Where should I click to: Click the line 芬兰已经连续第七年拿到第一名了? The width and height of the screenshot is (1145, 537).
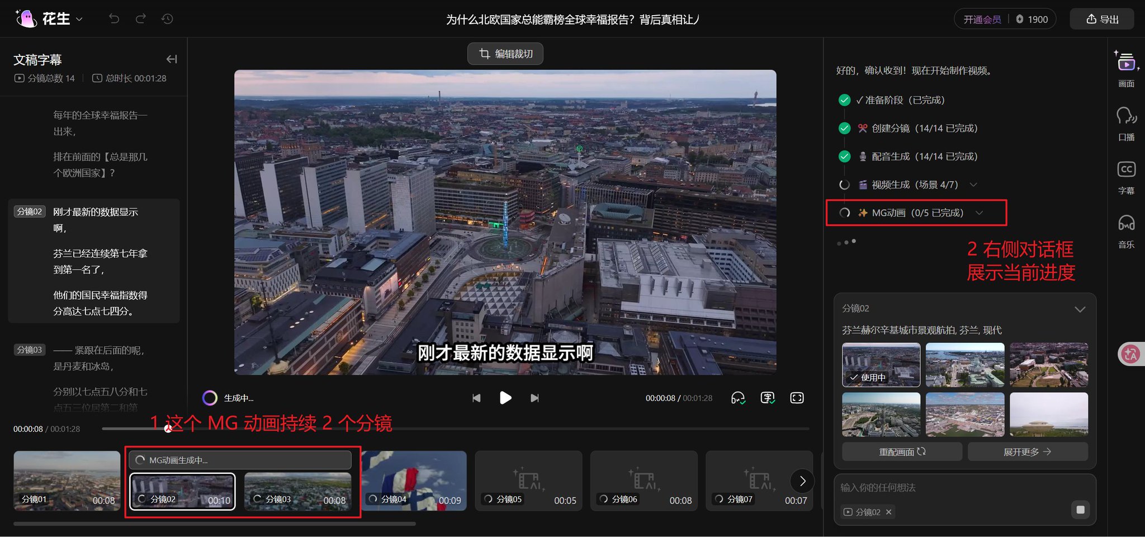[100, 261]
